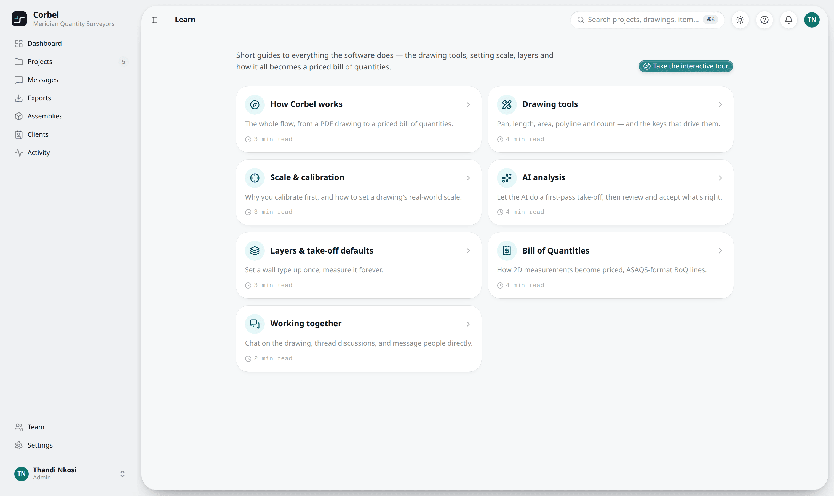Click the Settings gear icon

pyautogui.click(x=19, y=445)
